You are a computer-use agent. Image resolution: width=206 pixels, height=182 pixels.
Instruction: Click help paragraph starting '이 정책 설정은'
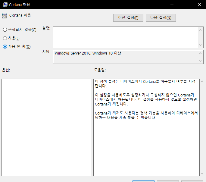point(145,84)
